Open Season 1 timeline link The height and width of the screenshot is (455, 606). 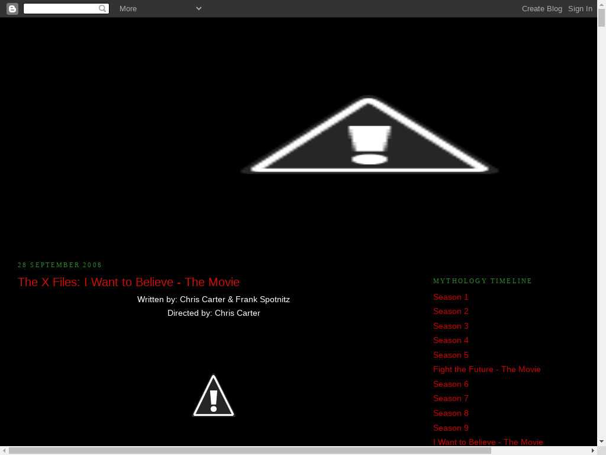[x=450, y=297]
